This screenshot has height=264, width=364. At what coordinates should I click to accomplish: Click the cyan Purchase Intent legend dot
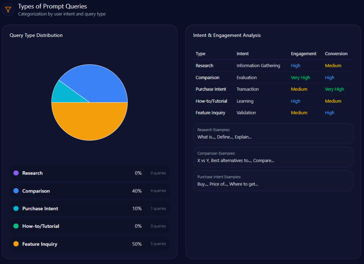16,209
